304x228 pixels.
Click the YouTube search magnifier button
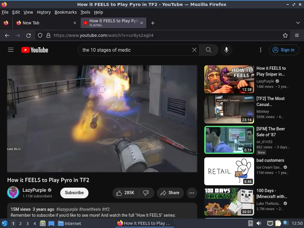209,50
